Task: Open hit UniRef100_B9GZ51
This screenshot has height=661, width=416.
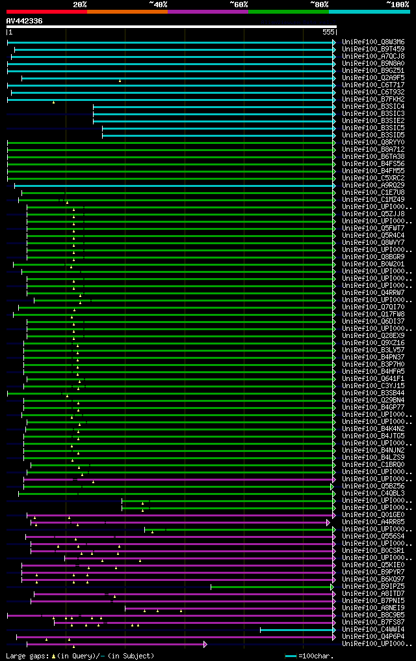Action: pyautogui.click(x=374, y=71)
